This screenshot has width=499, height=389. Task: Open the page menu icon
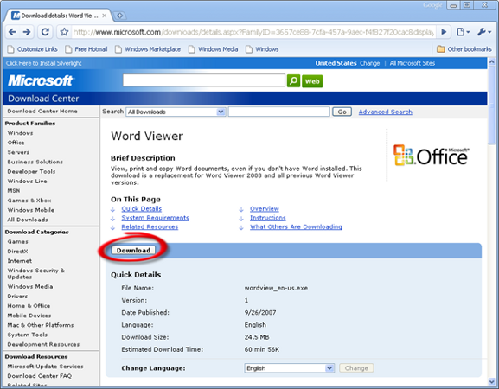(x=463, y=32)
